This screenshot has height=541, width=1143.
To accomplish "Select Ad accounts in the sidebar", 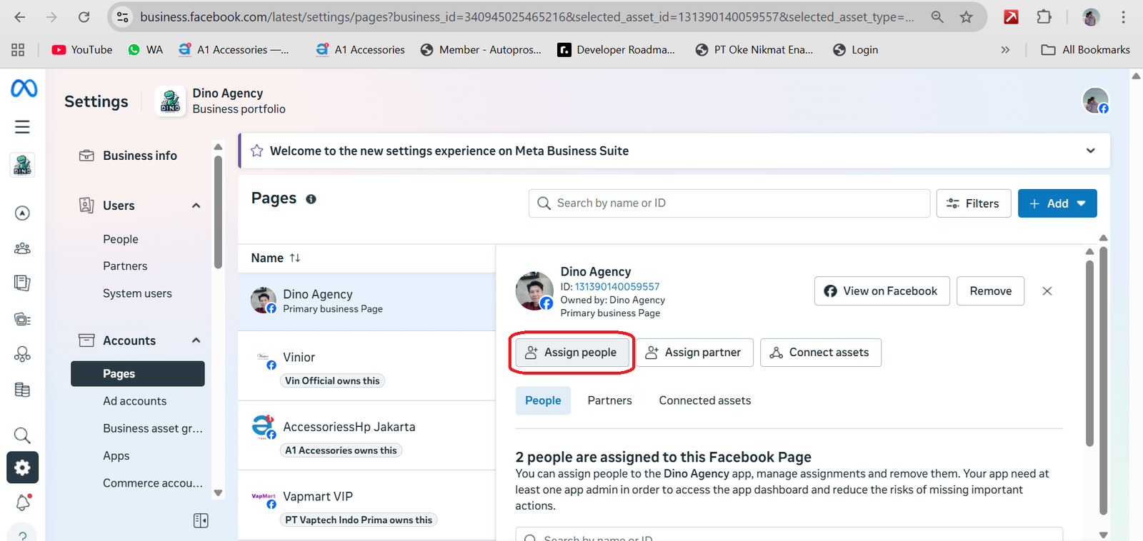I will click(x=134, y=401).
